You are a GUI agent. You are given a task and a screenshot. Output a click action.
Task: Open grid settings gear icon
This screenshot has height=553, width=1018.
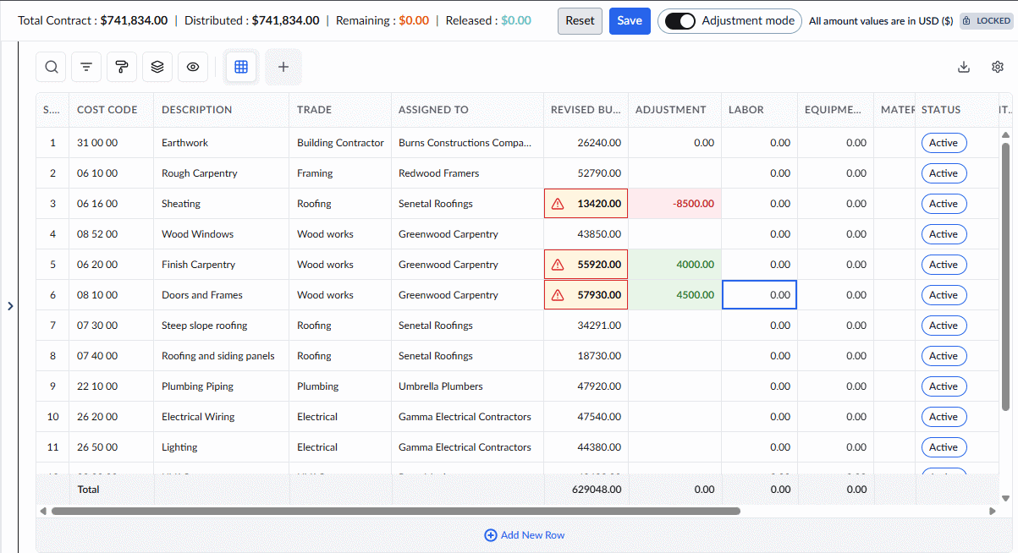pos(998,67)
